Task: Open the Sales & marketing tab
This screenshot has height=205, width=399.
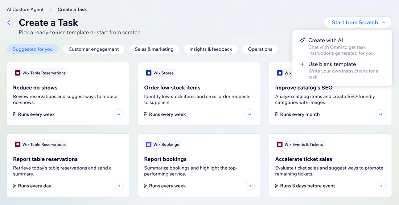Action: point(154,49)
